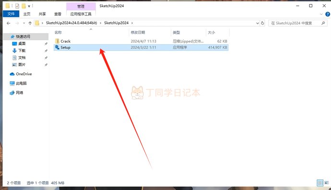331x190 pixels.
Task: Click the SketchUp2024v24.0.484(64bit) breadcrumb
Action: (71, 23)
